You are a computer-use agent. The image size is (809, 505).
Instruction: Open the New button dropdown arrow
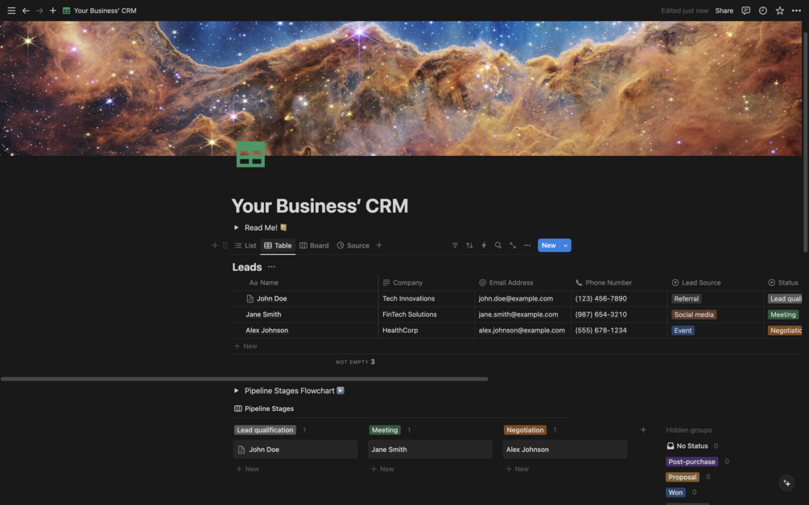click(565, 245)
